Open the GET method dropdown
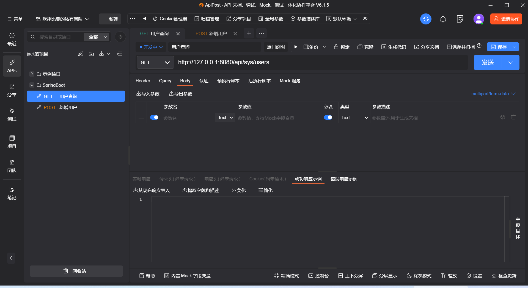Image resolution: width=528 pixels, height=288 pixels. 155,62
